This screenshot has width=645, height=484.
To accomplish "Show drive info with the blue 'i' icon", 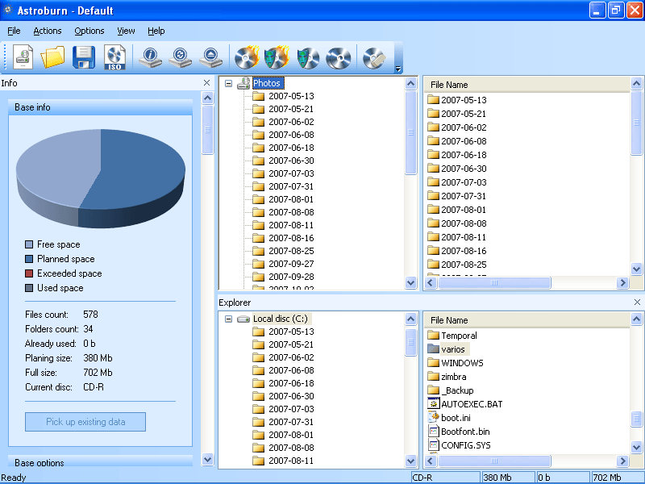I will coord(150,57).
